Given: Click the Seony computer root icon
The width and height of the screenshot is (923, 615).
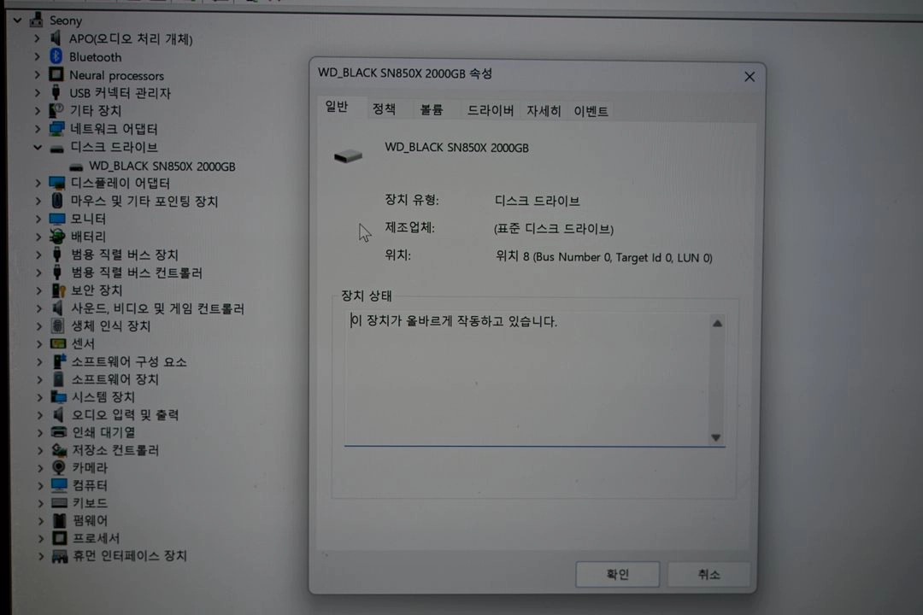Looking at the screenshot, I should [37, 20].
